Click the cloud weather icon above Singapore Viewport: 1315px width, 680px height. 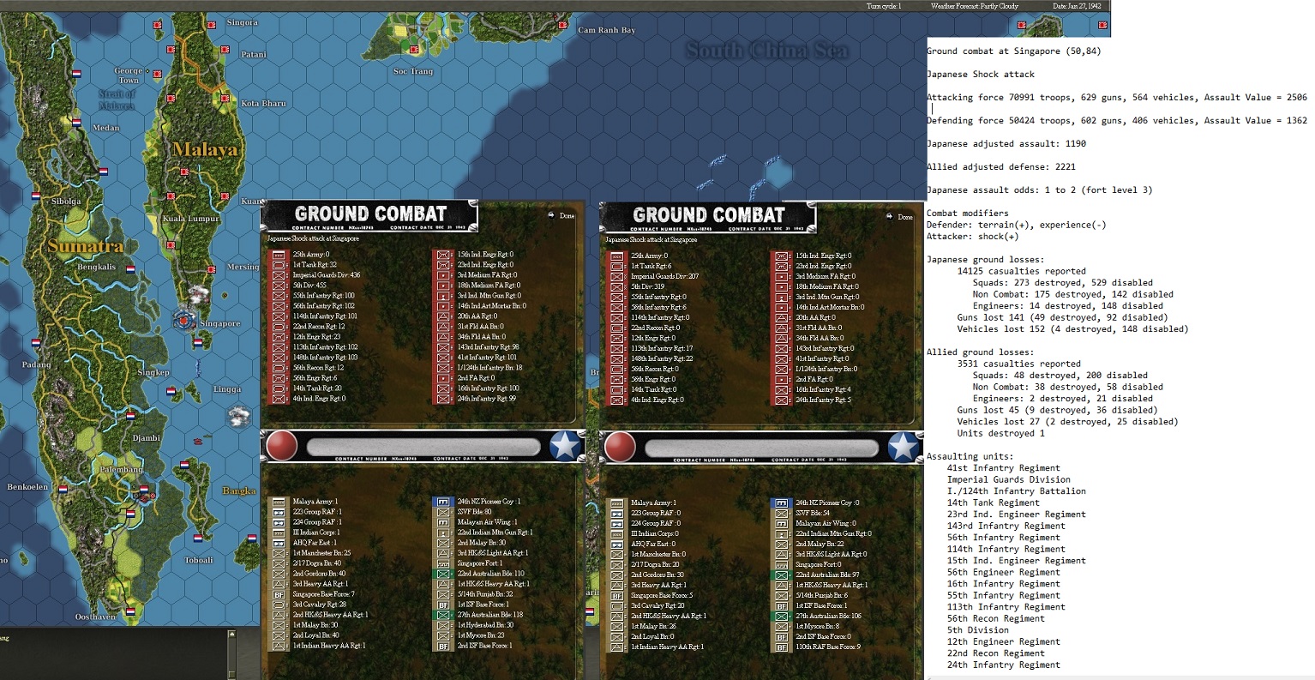click(198, 297)
